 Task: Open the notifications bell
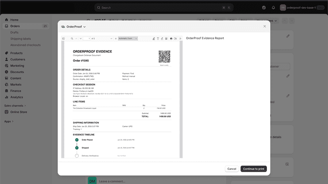(273, 8)
